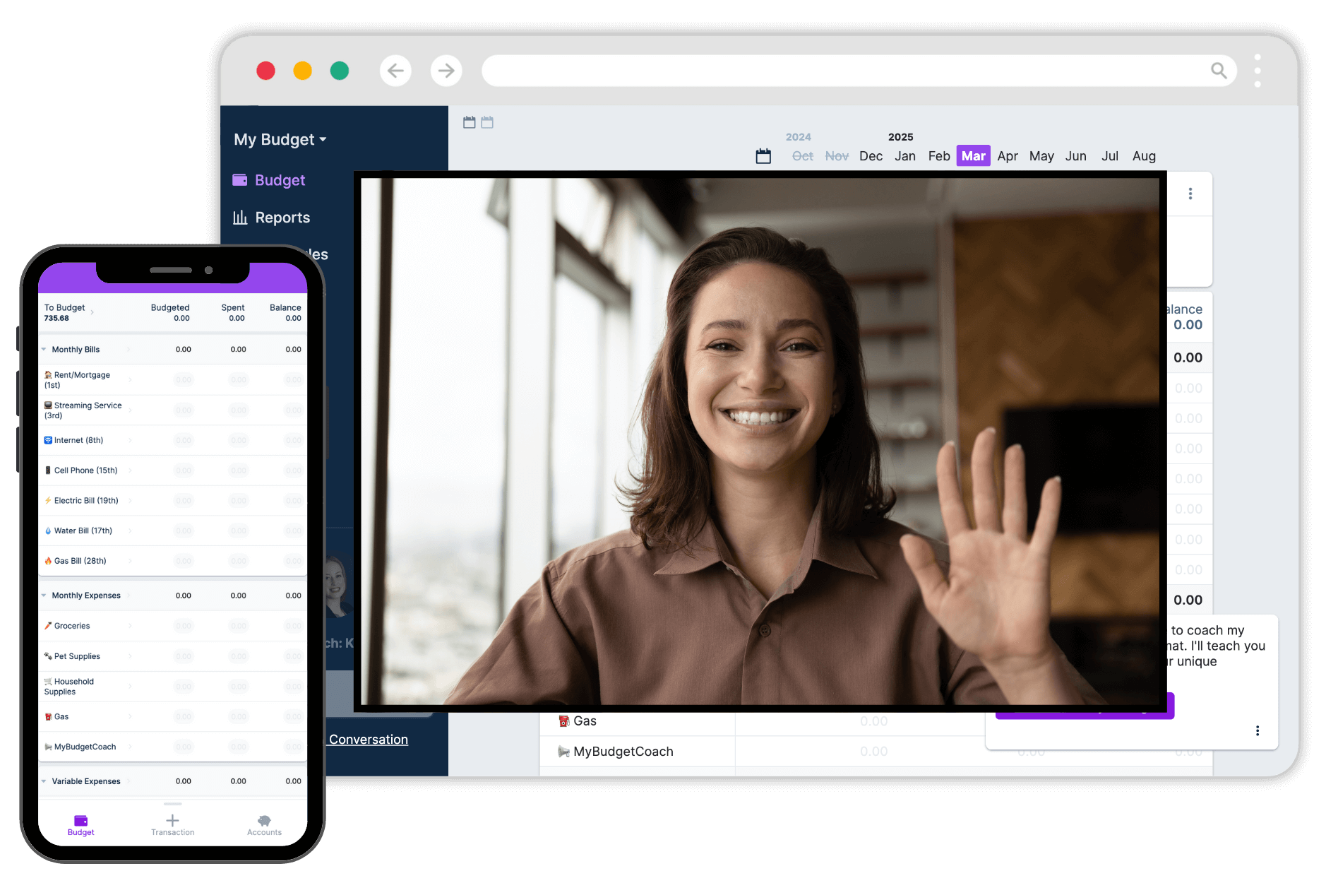Open the browser three-dot menu
The width and height of the screenshot is (1326, 883).
(1258, 71)
